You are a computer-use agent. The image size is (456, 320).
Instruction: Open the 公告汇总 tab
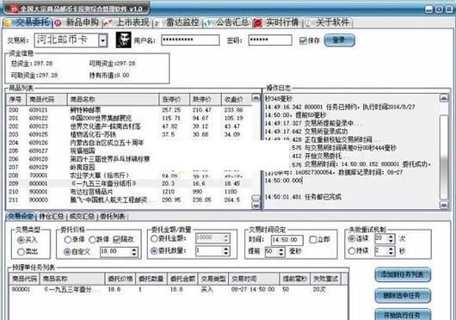(227, 22)
